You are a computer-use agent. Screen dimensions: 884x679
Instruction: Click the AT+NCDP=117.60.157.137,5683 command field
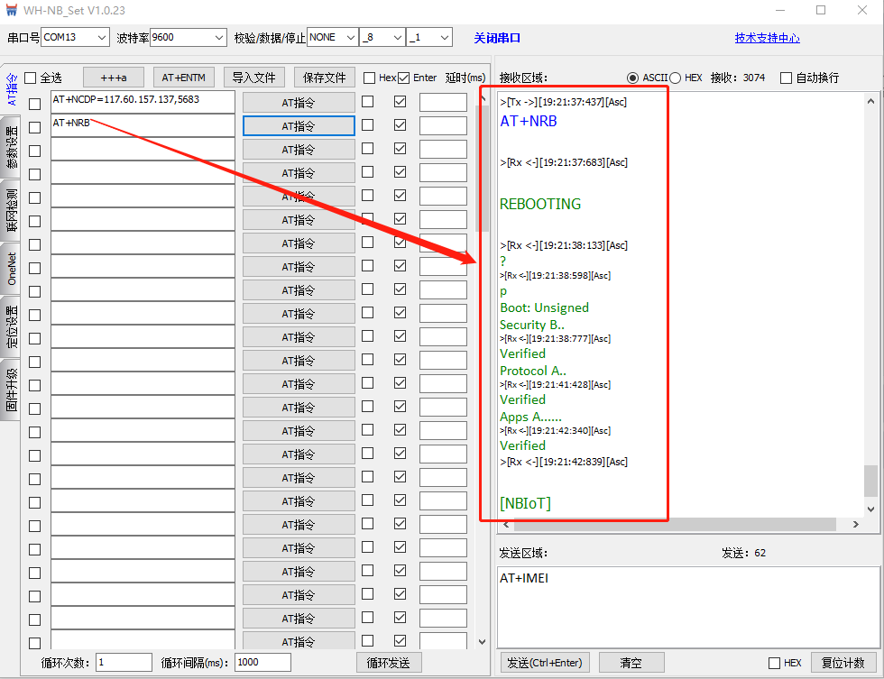[x=143, y=102]
